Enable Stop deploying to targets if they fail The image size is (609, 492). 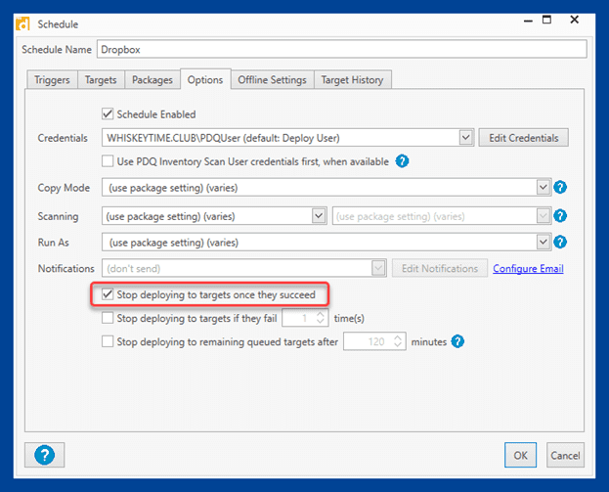[x=108, y=318]
